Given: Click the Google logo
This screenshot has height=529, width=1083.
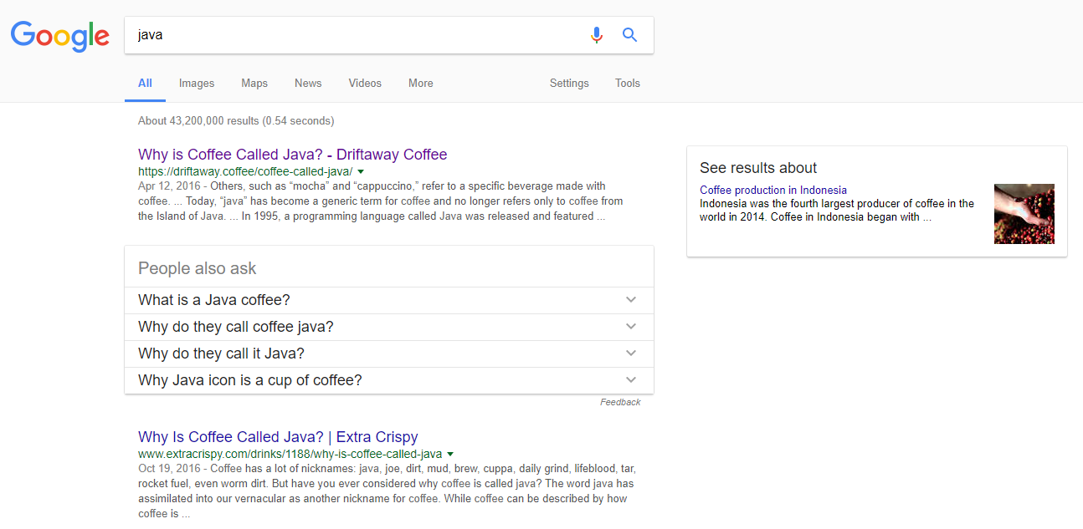Looking at the screenshot, I should pos(60,37).
